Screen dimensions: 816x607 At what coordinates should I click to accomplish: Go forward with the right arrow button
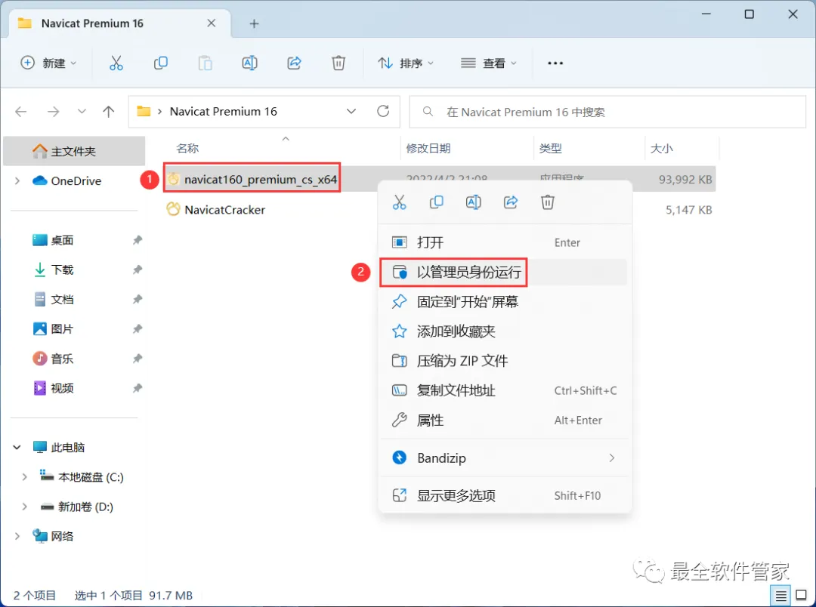point(53,111)
